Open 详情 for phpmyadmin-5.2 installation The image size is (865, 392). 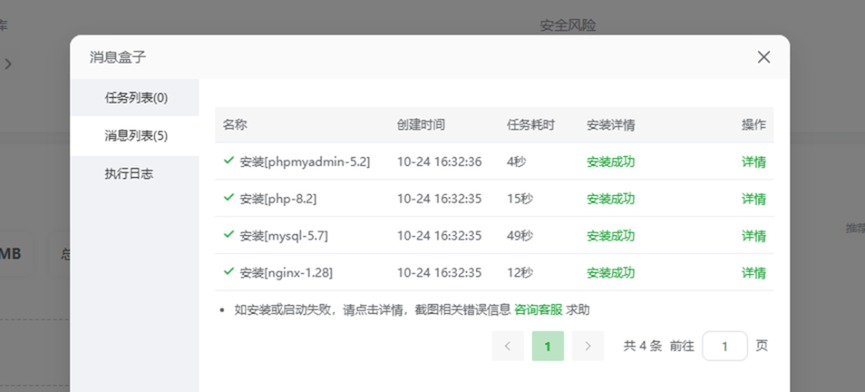pos(753,161)
